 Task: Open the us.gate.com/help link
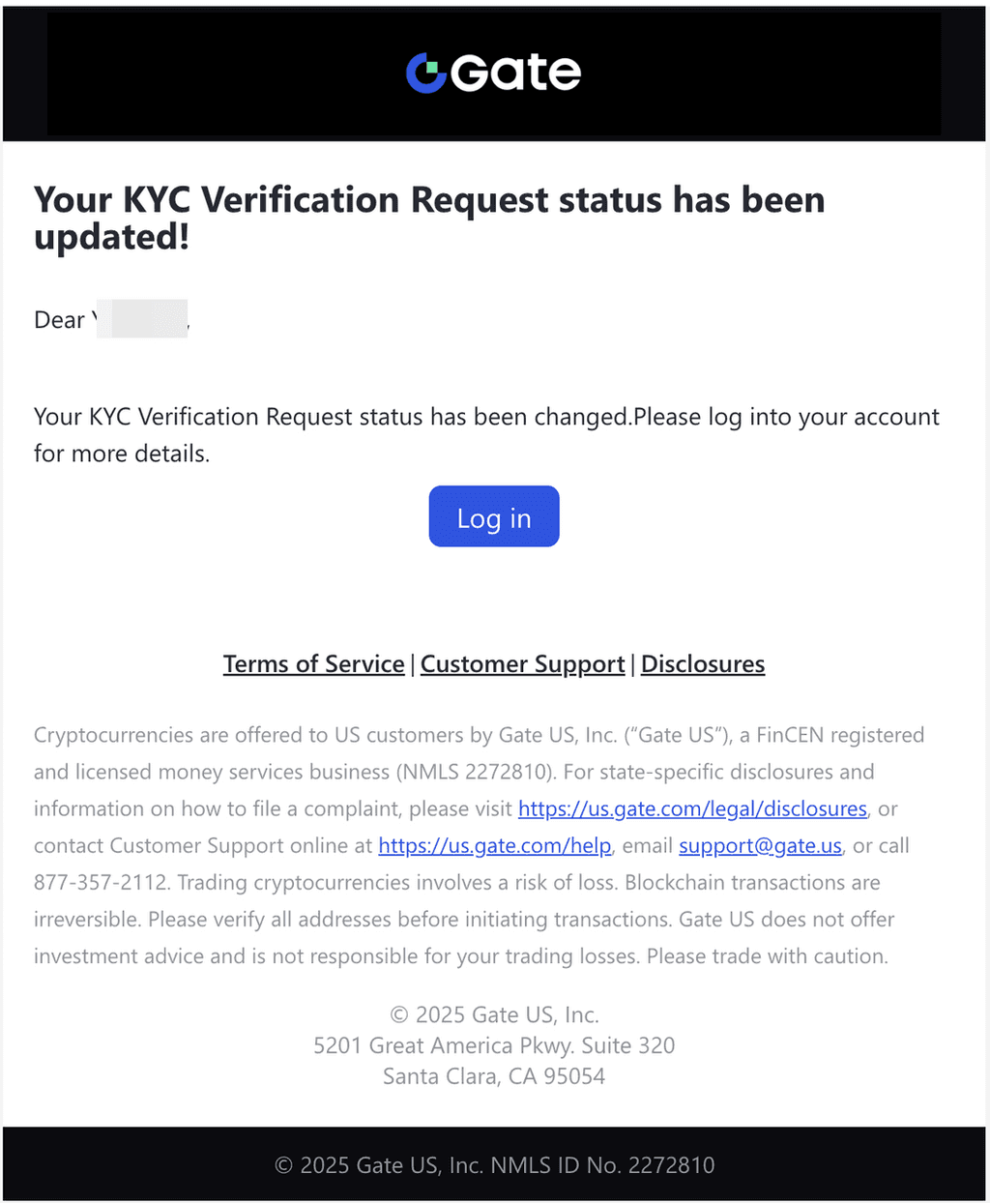[x=494, y=845]
